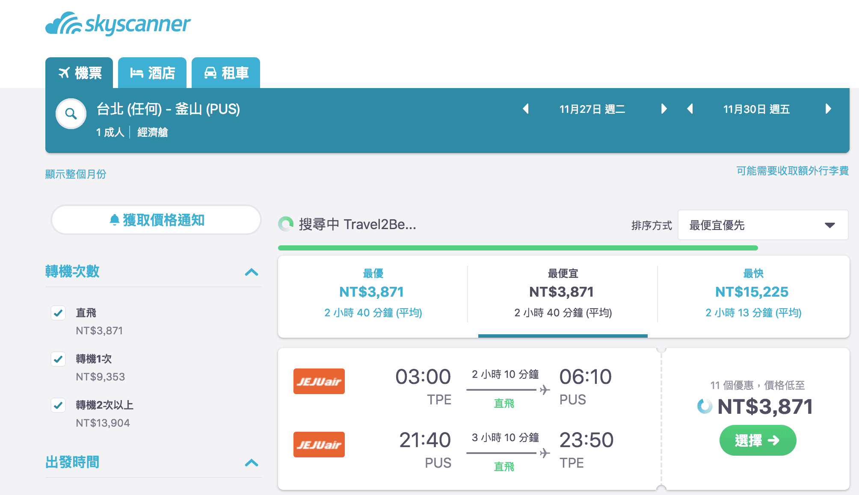
Task: Click the 11 個優惠，價格低至 text
Action: pyautogui.click(x=758, y=385)
